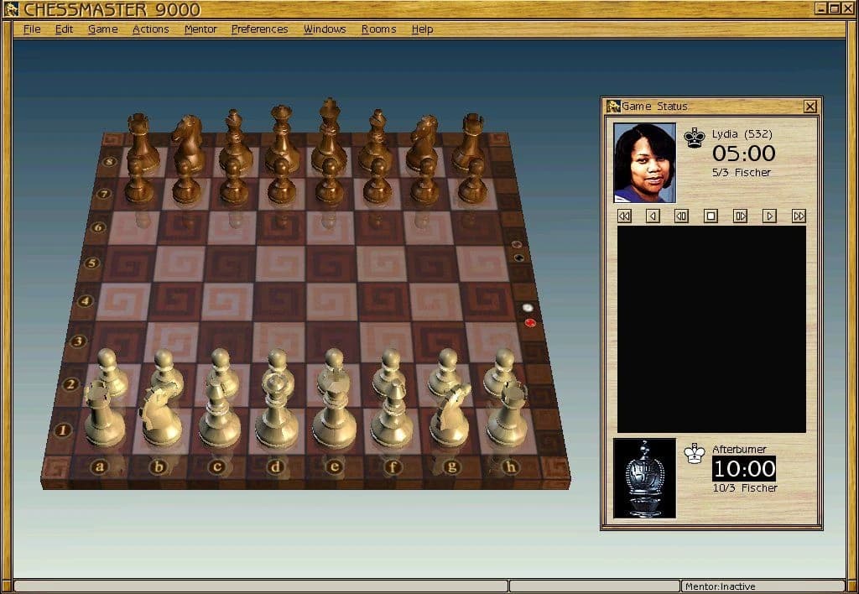Image resolution: width=859 pixels, height=594 pixels.
Task: Click Mentor:Inactive in the status bar
Action: [722, 586]
